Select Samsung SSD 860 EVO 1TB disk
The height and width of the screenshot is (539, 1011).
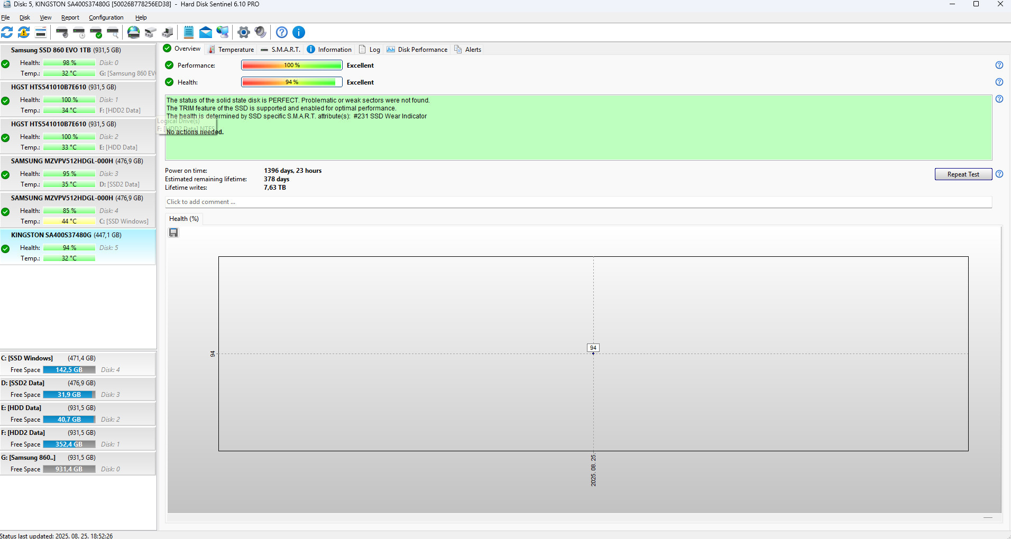point(78,62)
